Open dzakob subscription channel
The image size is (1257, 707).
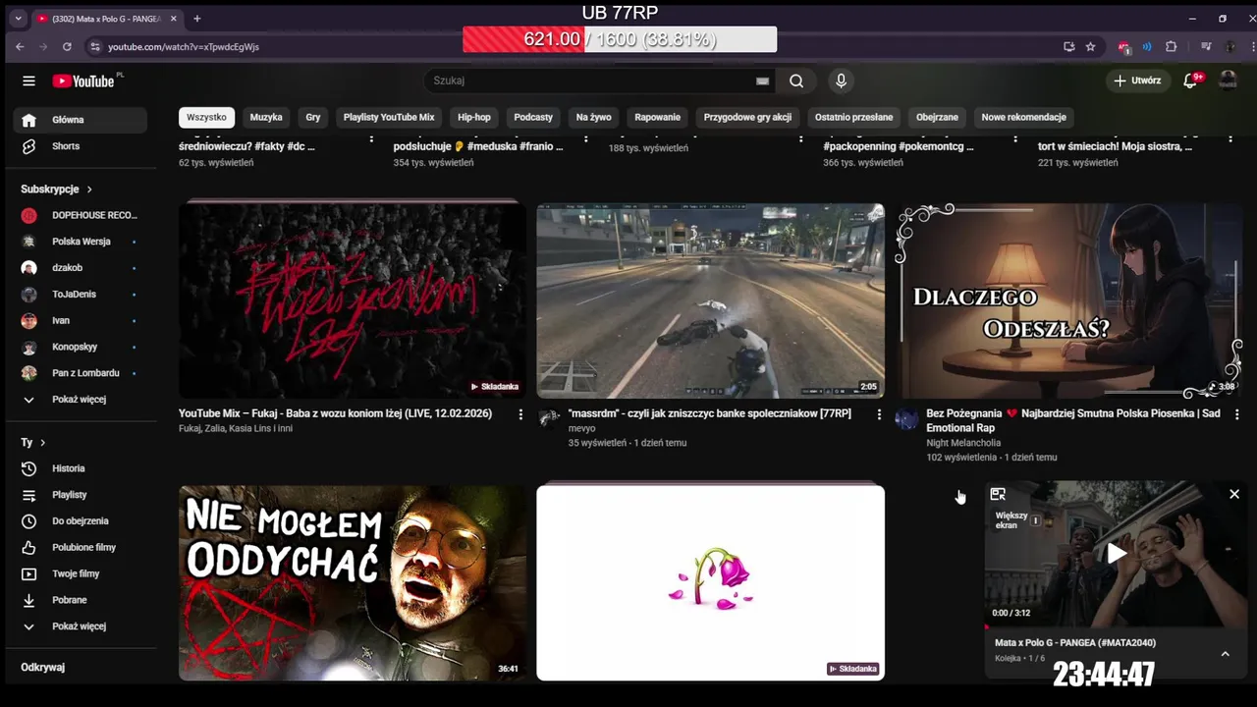[x=81, y=268]
